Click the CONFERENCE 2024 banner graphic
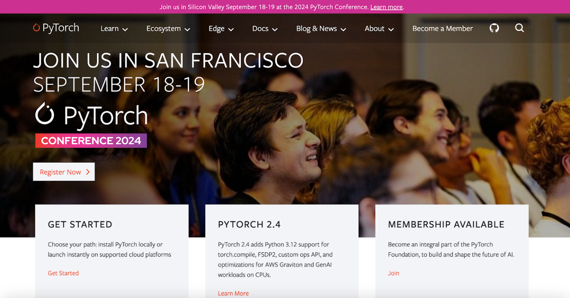The width and height of the screenshot is (570, 298). [91, 140]
